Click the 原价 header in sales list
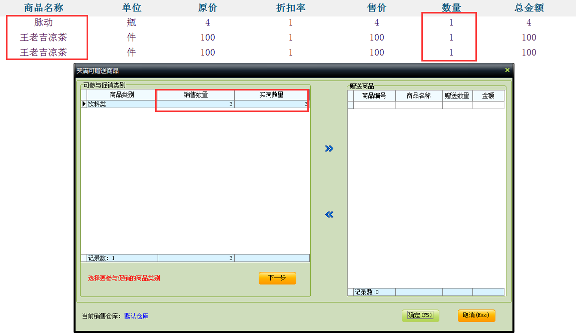 (x=208, y=7)
